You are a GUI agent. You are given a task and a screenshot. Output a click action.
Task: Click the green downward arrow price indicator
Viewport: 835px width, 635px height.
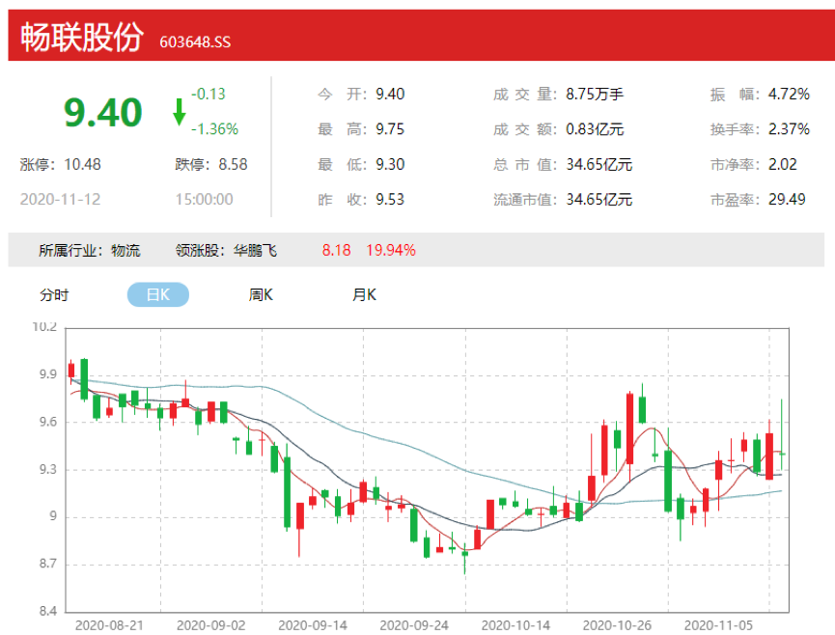179,110
